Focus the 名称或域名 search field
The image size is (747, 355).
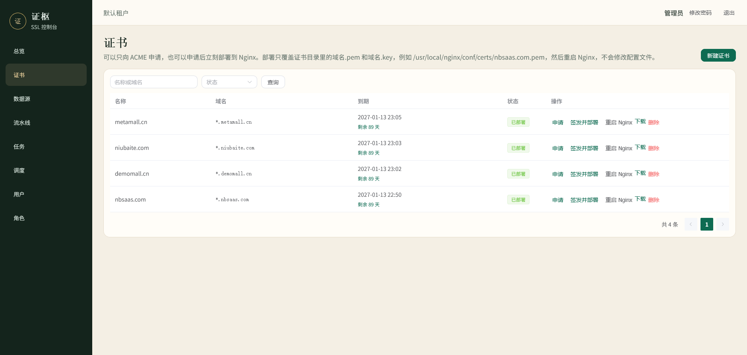click(154, 82)
